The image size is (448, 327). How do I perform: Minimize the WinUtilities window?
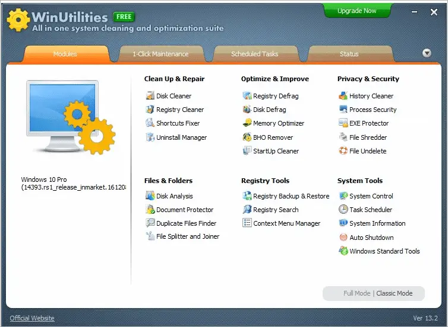[x=414, y=12]
